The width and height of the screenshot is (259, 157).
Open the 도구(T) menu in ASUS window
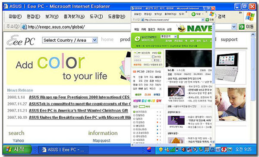coord(96,16)
